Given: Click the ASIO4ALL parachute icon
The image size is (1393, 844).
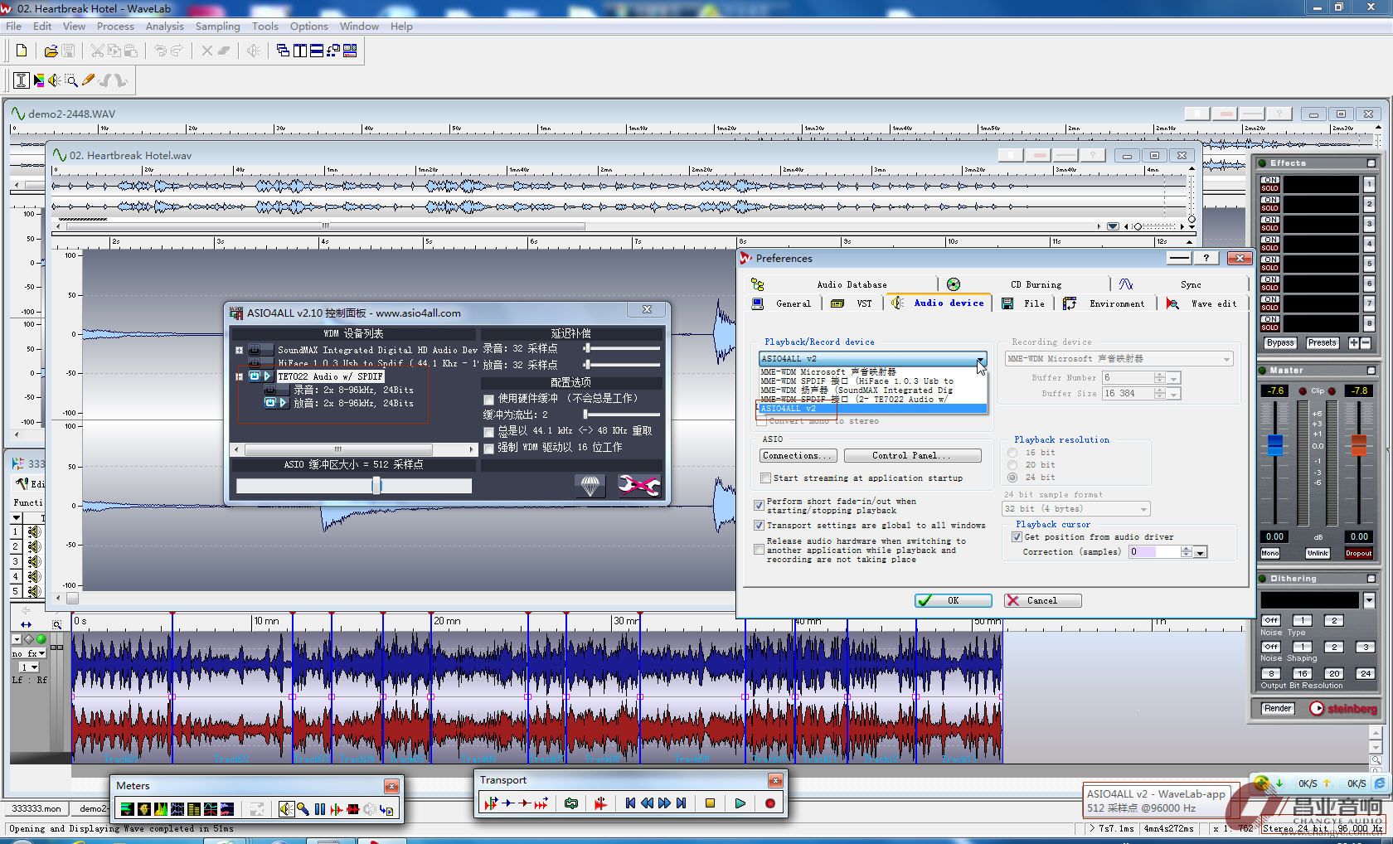Looking at the screenshot, I should point(590,485).
